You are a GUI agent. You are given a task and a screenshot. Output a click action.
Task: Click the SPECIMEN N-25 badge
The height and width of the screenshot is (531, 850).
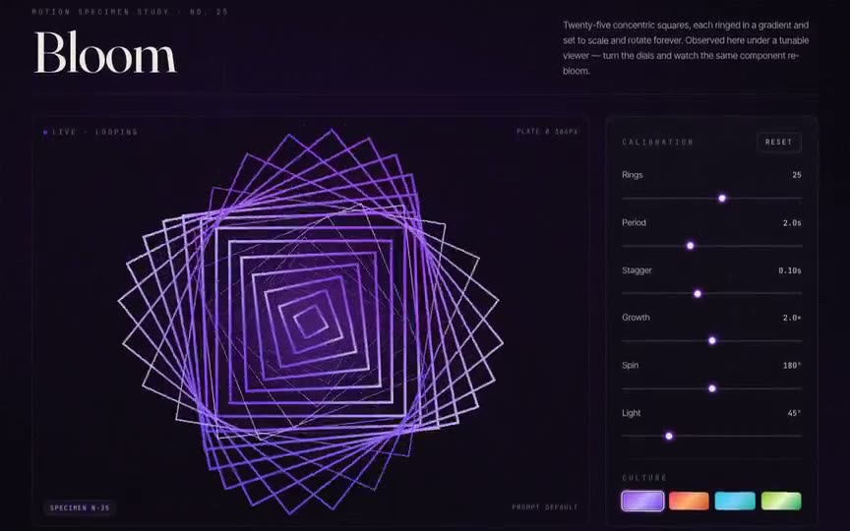[80, 507]
